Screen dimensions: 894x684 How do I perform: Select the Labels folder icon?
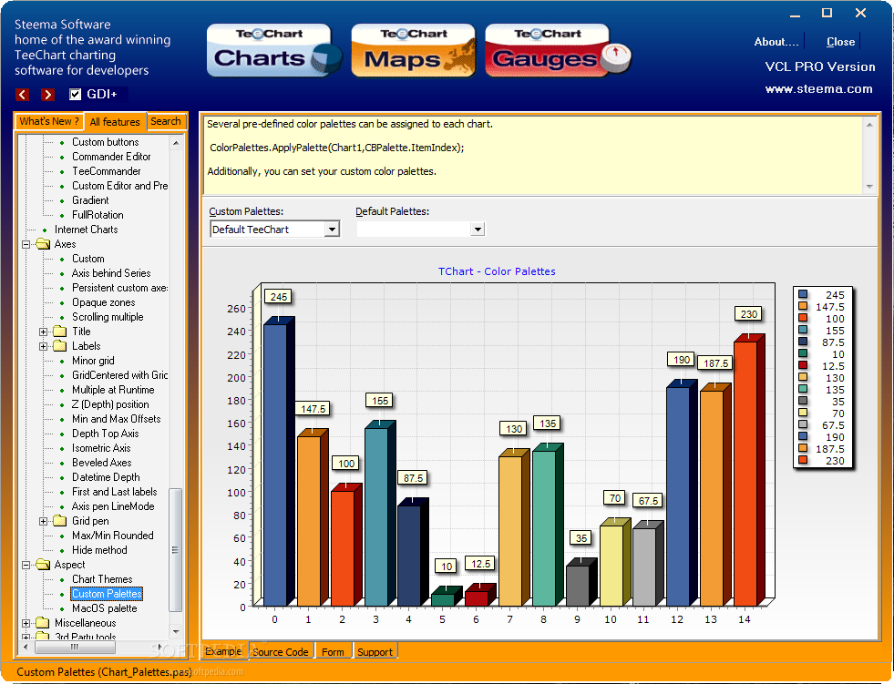60,346
